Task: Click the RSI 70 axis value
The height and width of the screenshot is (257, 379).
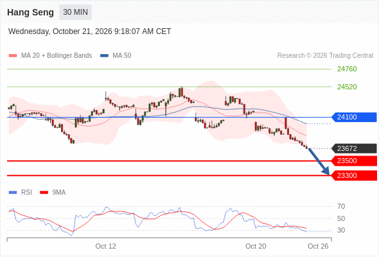Action: tap(341, 206)
